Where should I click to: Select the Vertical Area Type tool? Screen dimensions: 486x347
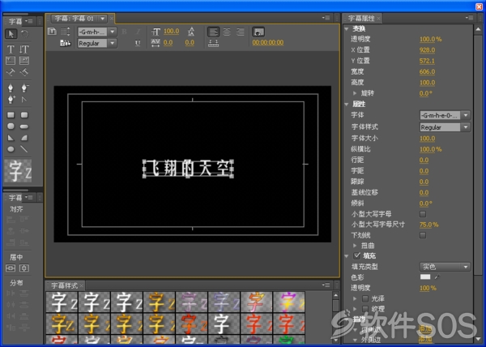[24, 61]
